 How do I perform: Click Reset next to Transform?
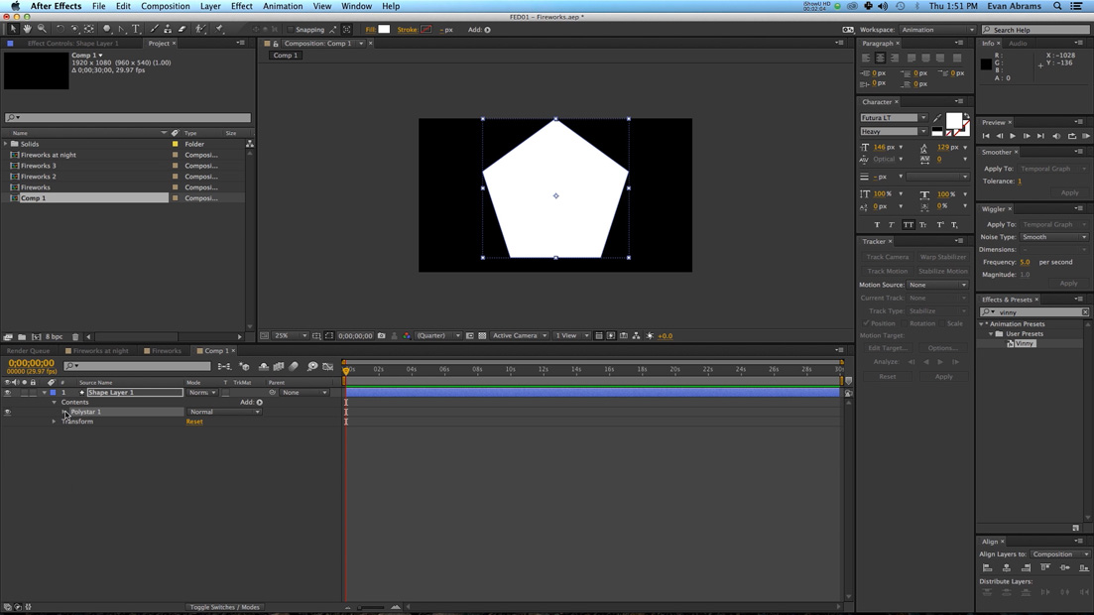click(x=194, y=422)
